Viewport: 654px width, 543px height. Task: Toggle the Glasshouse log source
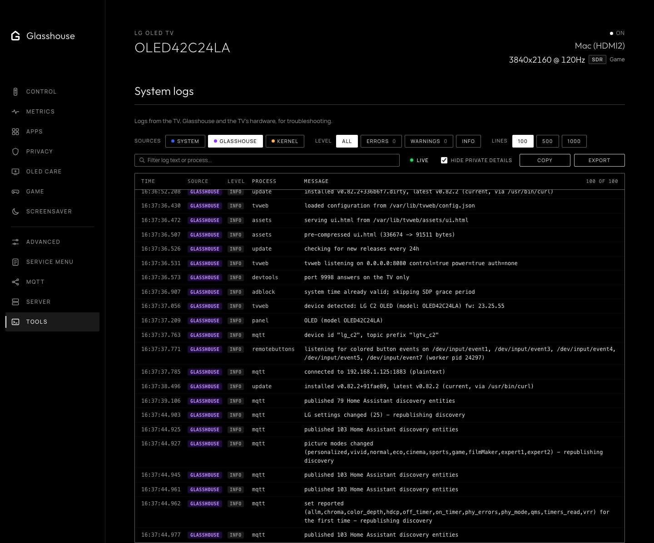tap(235, 141)
